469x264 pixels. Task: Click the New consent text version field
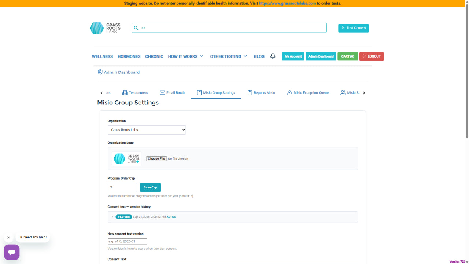(x=127, y=241)
